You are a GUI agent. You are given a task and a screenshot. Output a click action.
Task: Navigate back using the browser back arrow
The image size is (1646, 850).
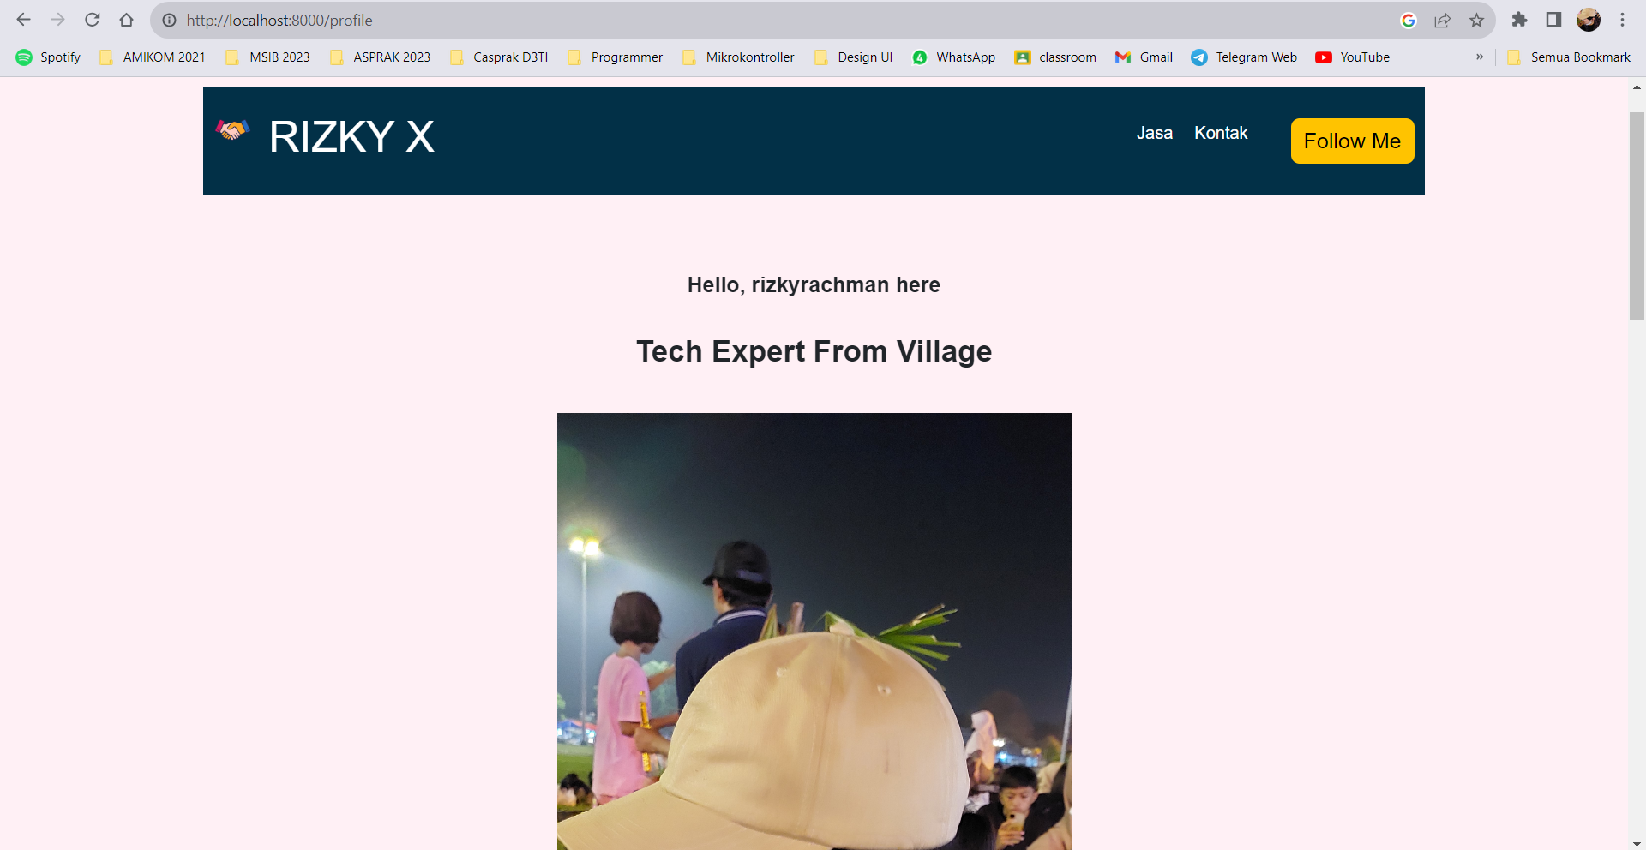click(x=25, y=20)
